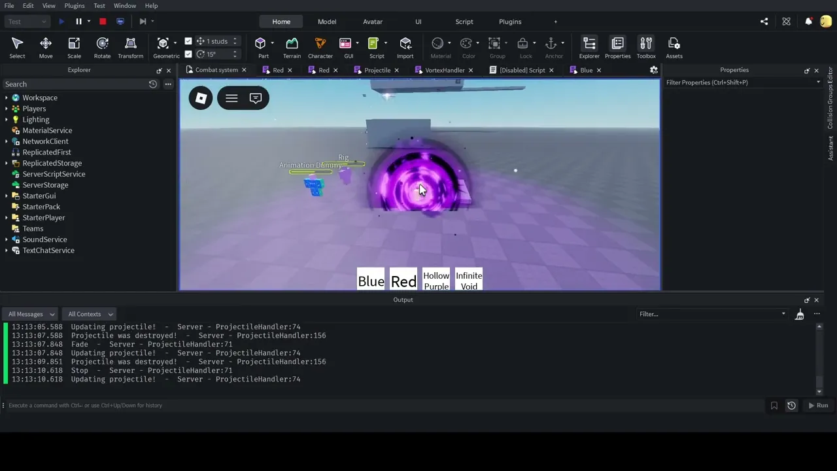Open the Output Filter dropdown arrow
The image size is (837, 471).
[x=783, y=314]
